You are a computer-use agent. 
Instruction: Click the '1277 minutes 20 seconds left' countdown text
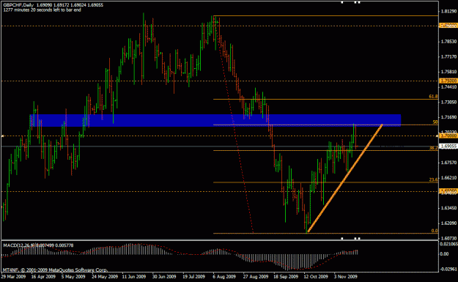point(42,10)
